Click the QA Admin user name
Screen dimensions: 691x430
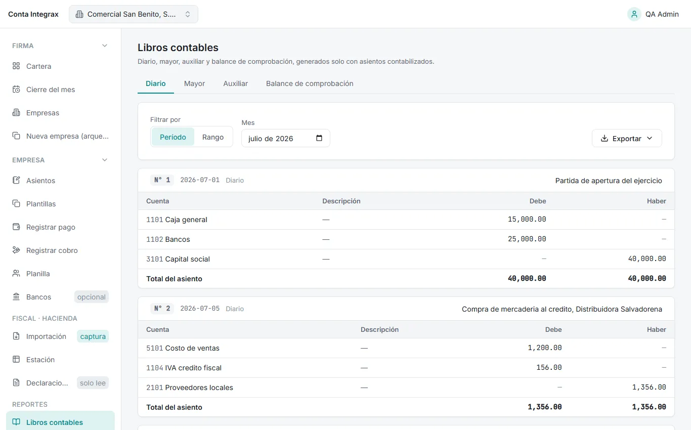click(x=662, y=14)
